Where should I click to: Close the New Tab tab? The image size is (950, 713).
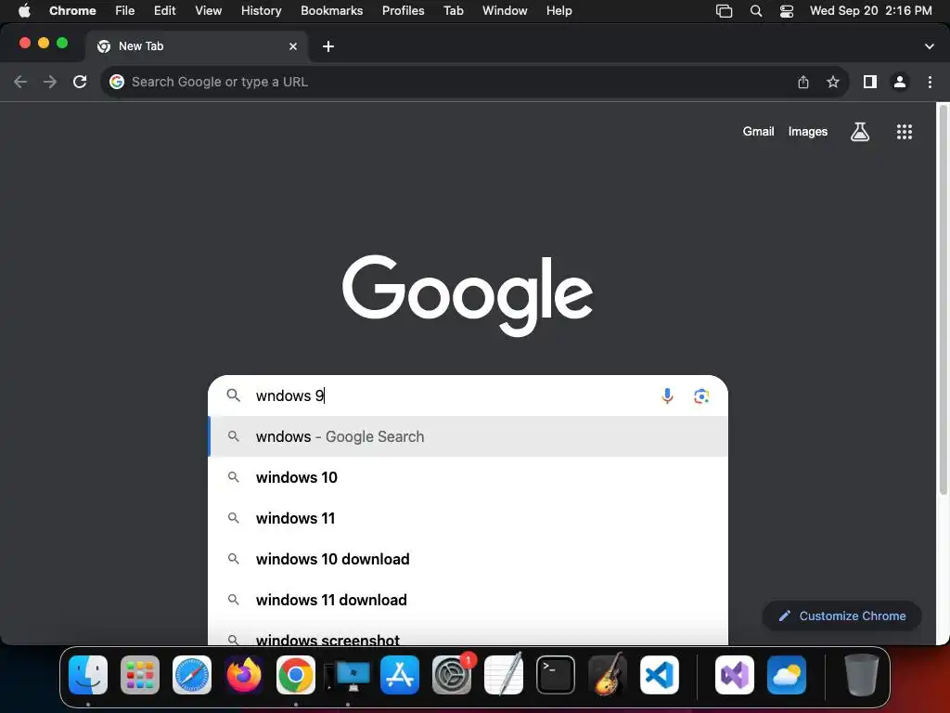click(x=293, y=46)
